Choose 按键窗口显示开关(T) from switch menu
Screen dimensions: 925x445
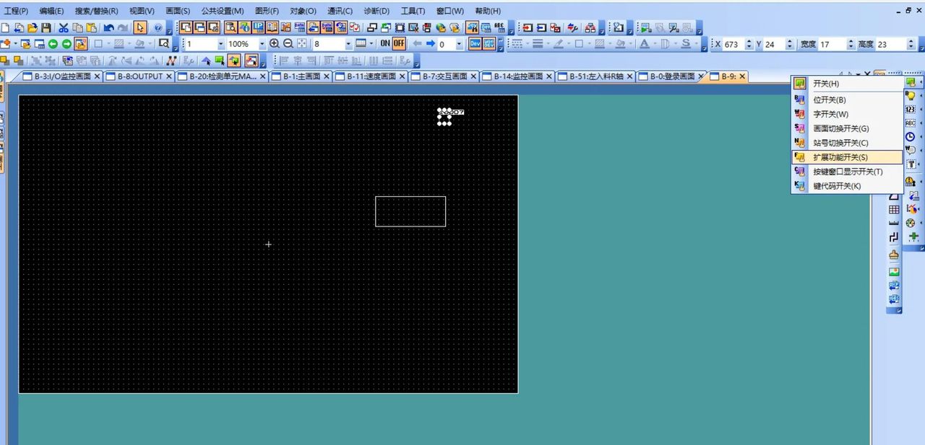pyautogui.click(x=847, y=172)
